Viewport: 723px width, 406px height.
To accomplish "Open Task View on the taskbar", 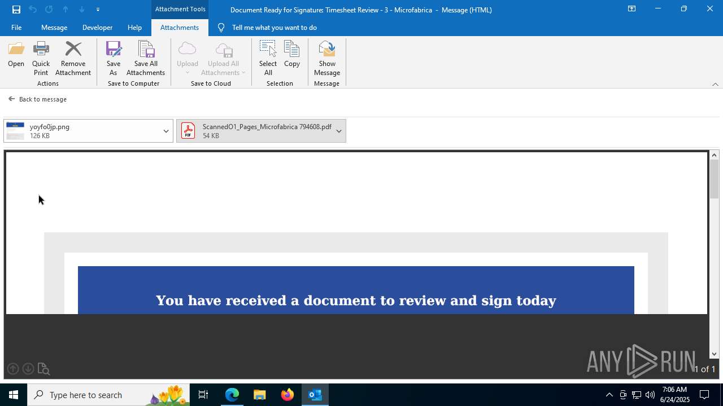I will point(203,395).
